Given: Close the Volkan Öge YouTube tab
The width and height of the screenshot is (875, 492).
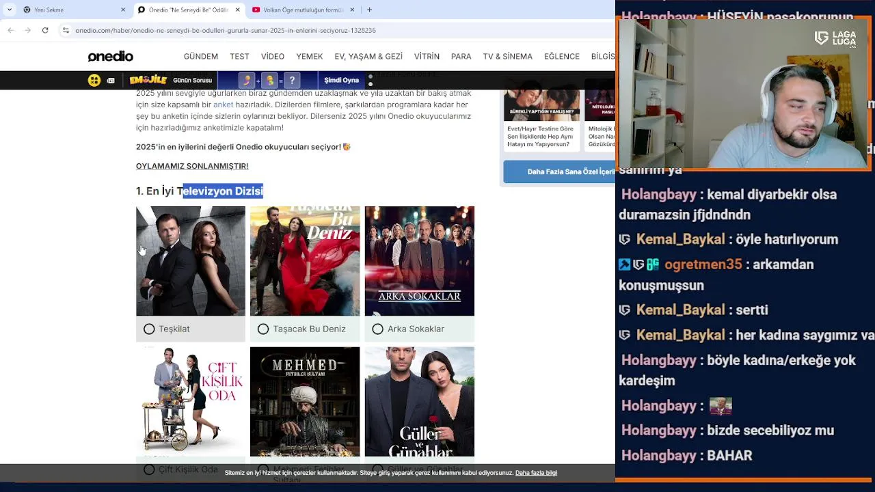Looking at the screenshot, I should point(352,10).
